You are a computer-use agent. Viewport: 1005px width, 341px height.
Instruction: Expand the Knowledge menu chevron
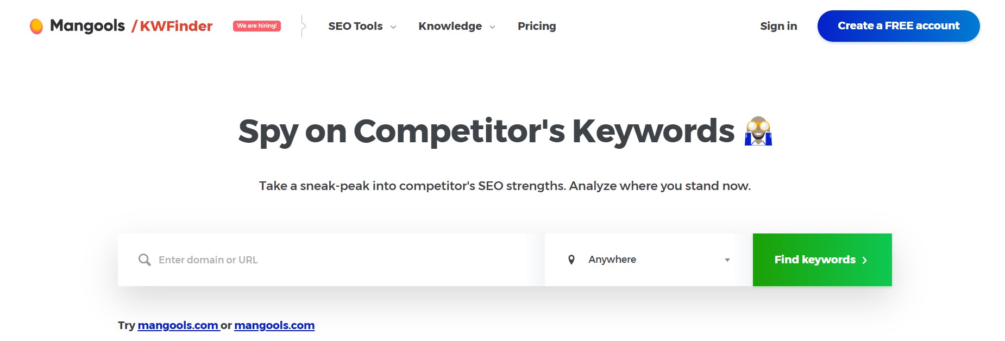click(492, 27)
